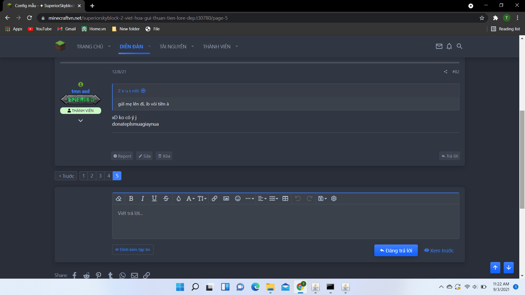Open the list style dropdown
525x295 pixels.
(x=274, y=199)
